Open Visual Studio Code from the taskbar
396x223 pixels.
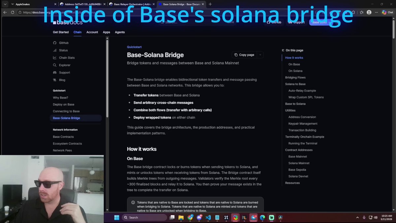pos(208,217)
